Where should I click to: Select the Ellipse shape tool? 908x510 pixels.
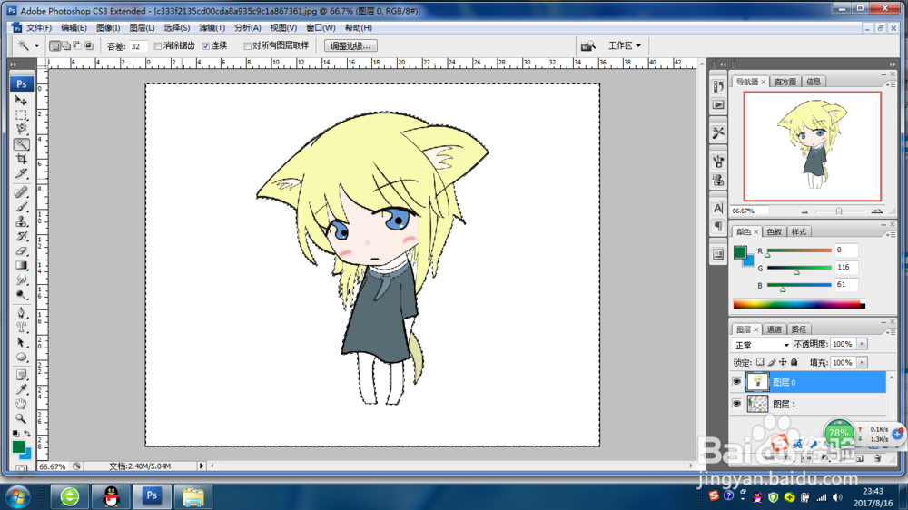point(22,358)
